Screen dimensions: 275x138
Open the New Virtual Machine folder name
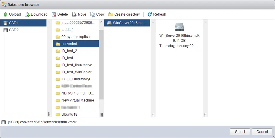[x=78, y=100]
